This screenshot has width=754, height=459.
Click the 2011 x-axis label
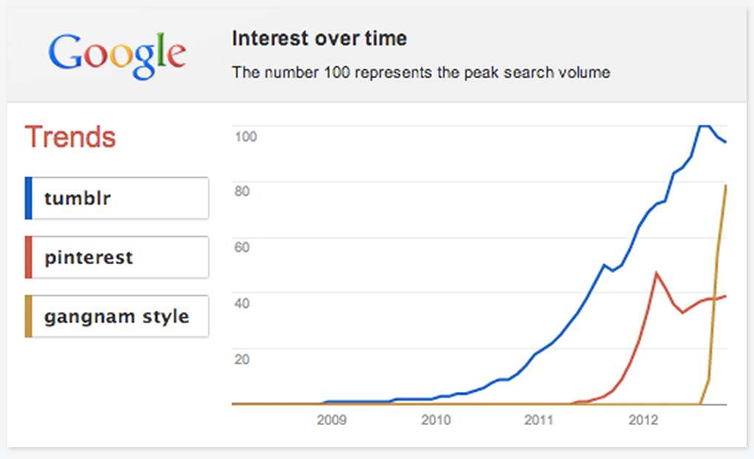(x=539, y=421)
